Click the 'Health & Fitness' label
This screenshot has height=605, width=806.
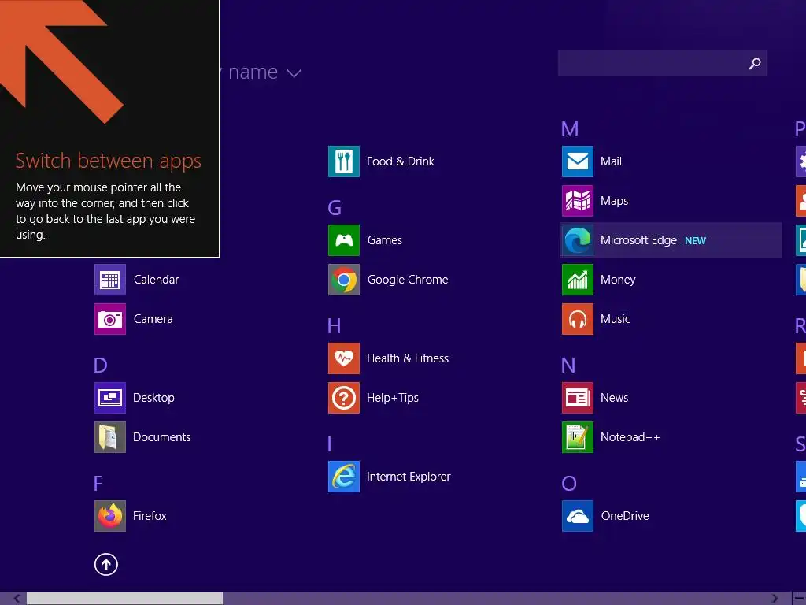coord(408,358)
